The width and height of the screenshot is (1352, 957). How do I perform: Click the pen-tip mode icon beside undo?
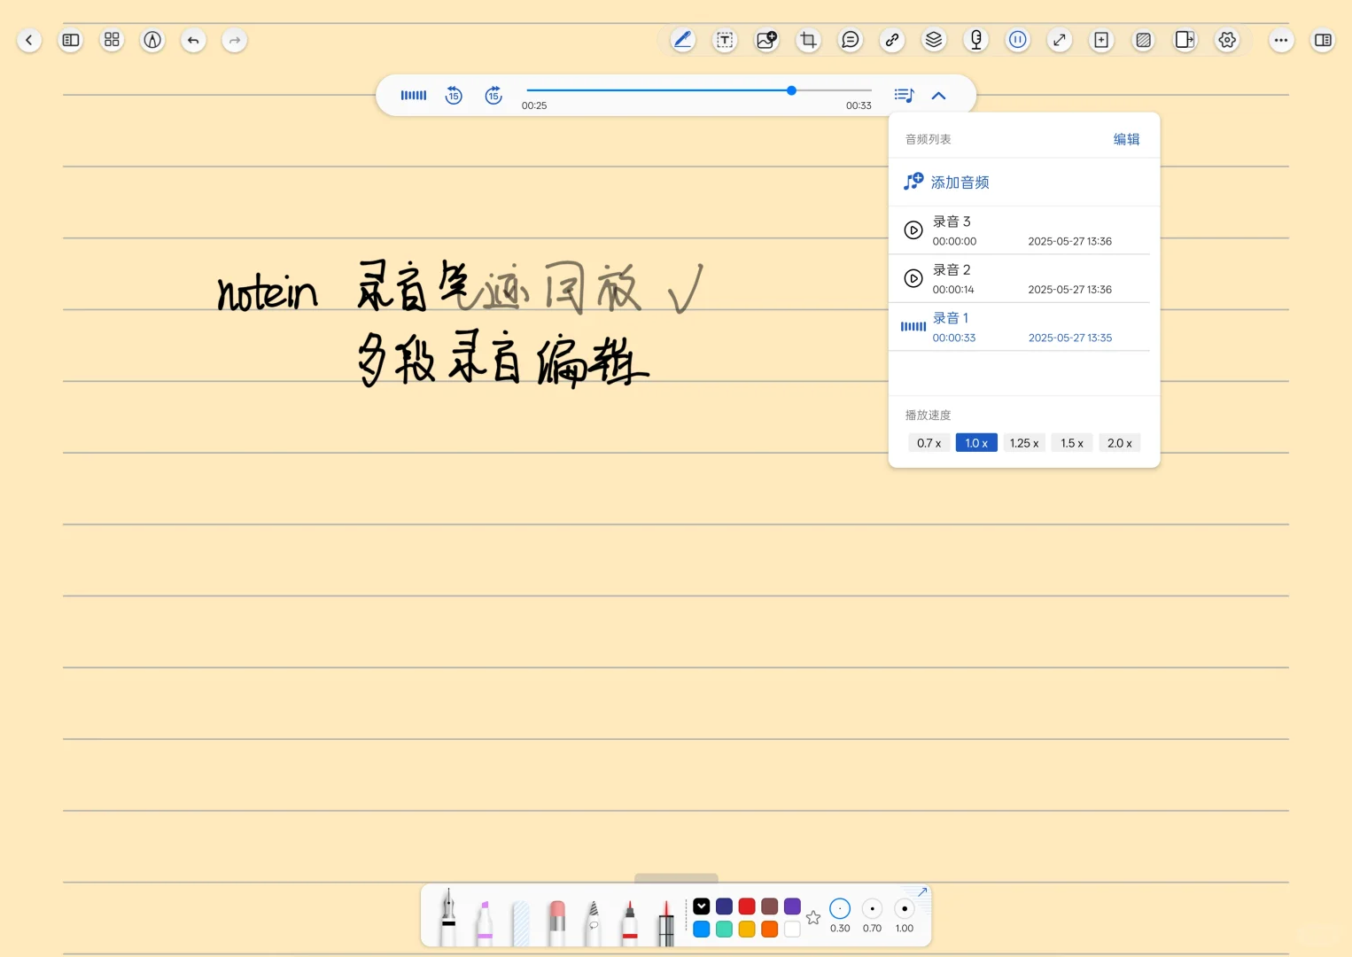152,40
